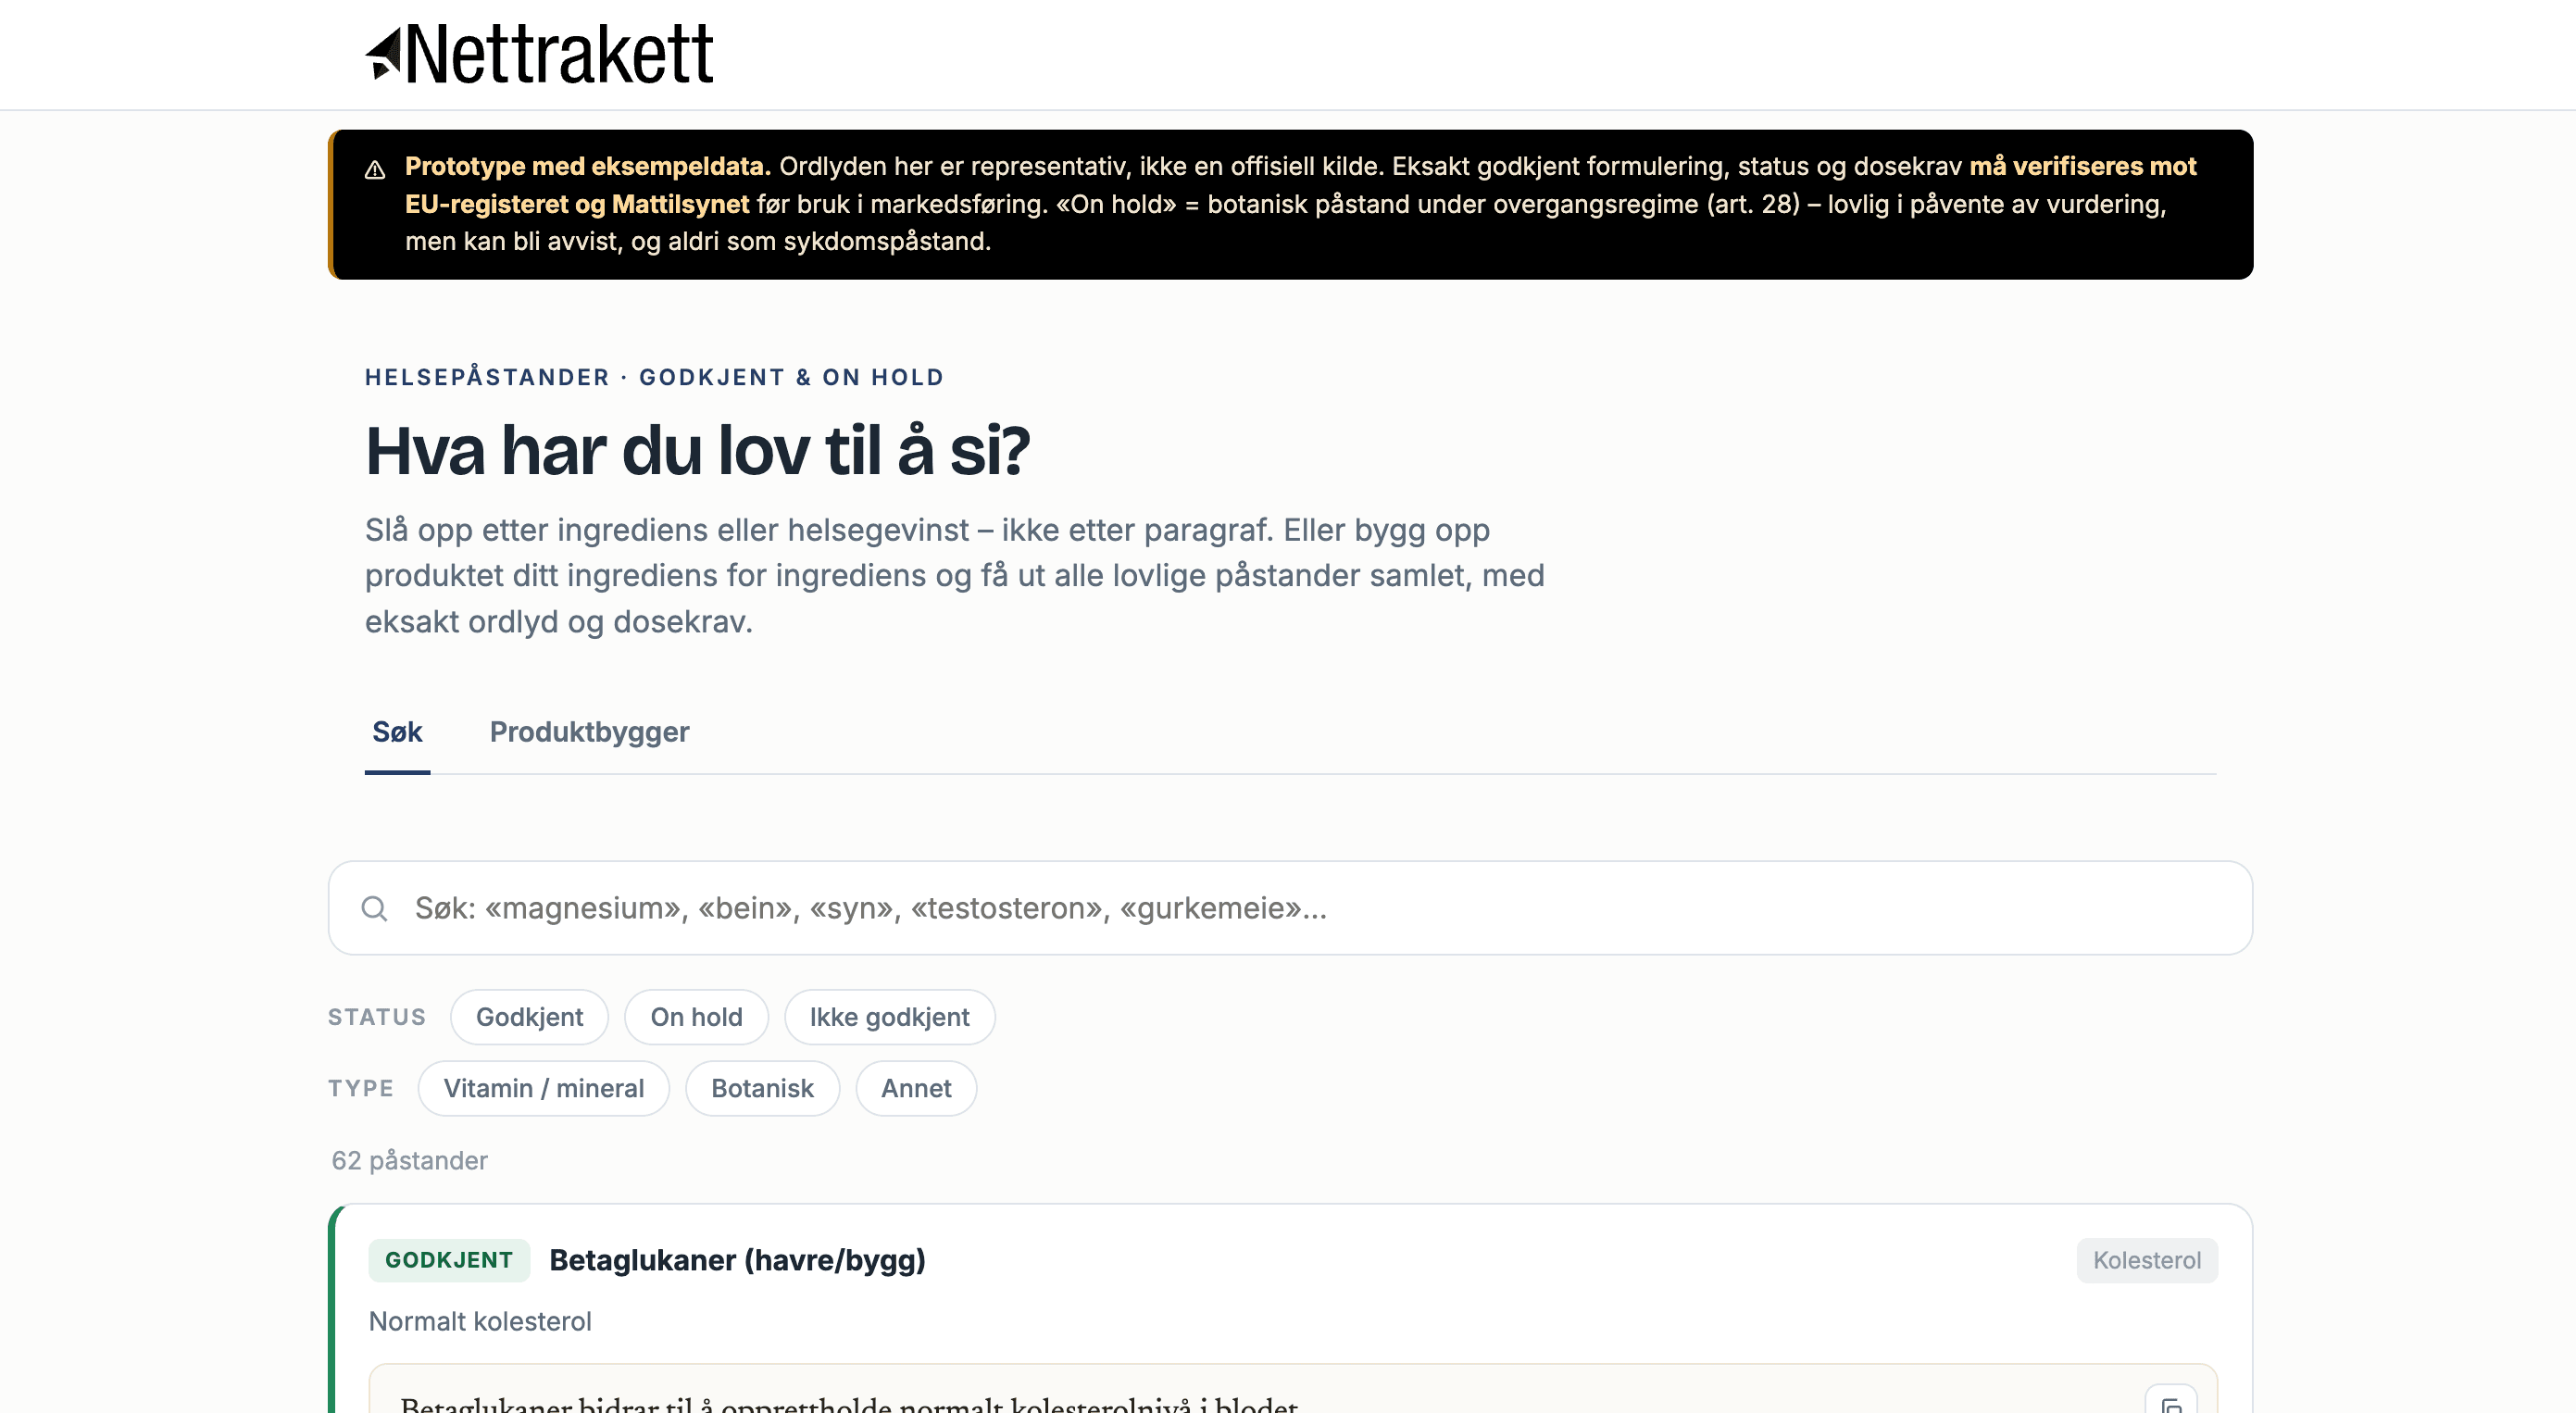Open the Produktbygger tab
The image size is (2576, 1413).
(589, 732)
